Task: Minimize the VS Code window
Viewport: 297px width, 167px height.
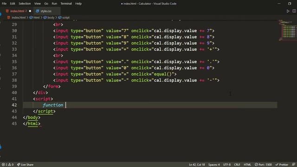Action: tap(279, 4)
